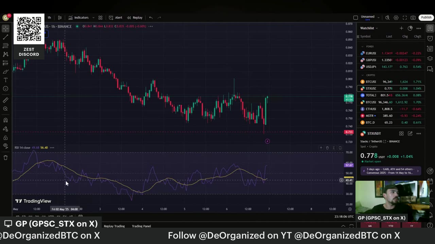Open quick search in top toolbar
The width and height of the screenshot is (435, 244).
coord(387,18)
